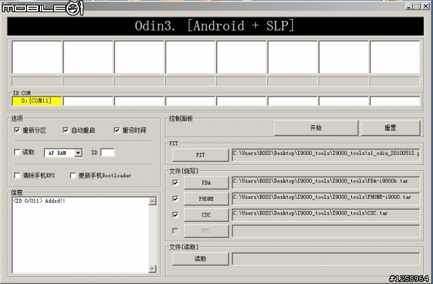
Task: Uncheck the PHONE file checkbox
Action: click(175, 199)
